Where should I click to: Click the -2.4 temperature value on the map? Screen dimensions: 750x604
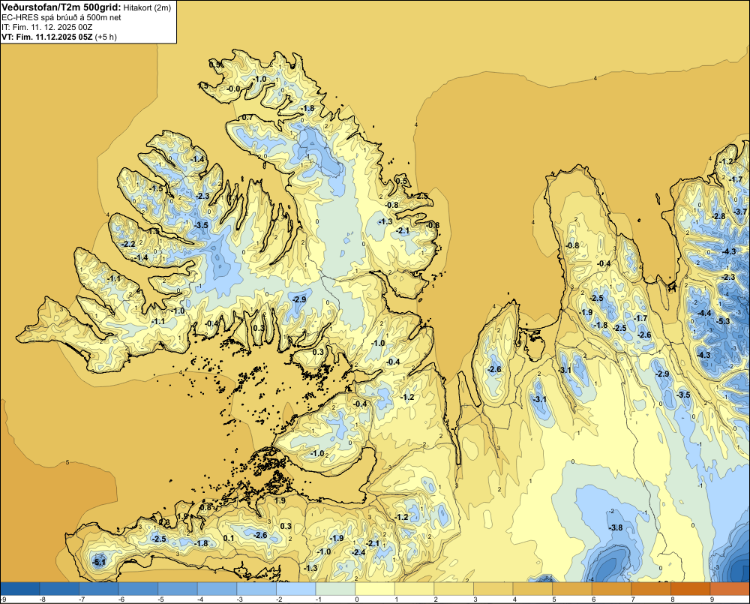tap(358, 552)
